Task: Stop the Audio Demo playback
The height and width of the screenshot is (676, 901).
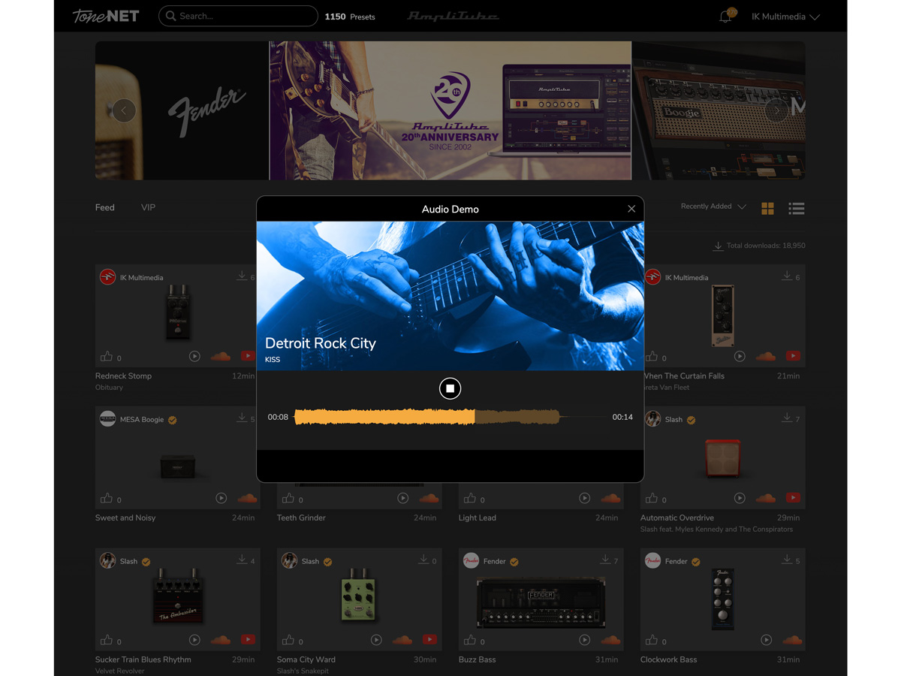Action: [450, 388]
